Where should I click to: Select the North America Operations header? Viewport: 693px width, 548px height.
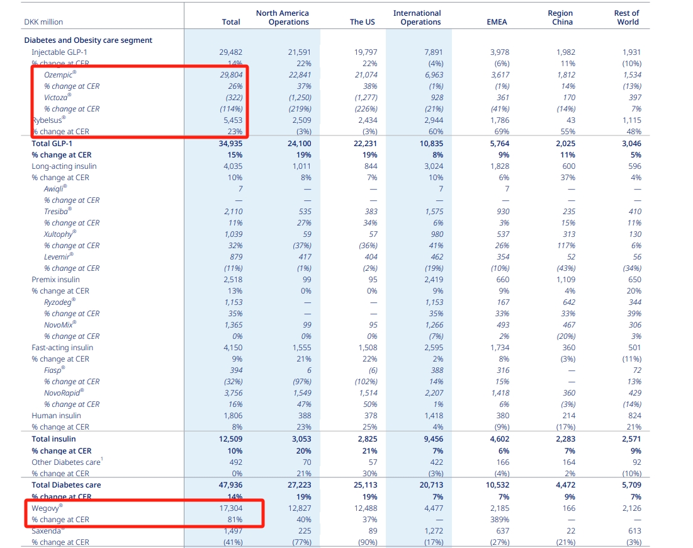[x=283, y=17]
